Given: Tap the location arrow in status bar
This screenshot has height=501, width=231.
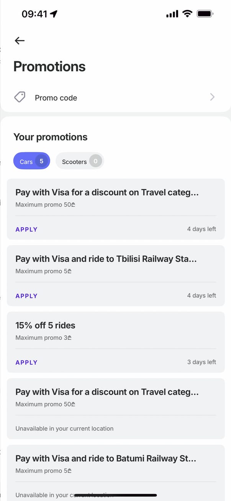Looking at the screenshot, I should pyautogui.click(x=54, y=14).
